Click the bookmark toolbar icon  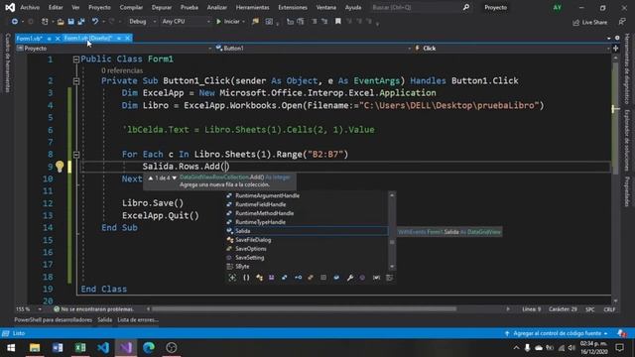(x=337, y=22)
